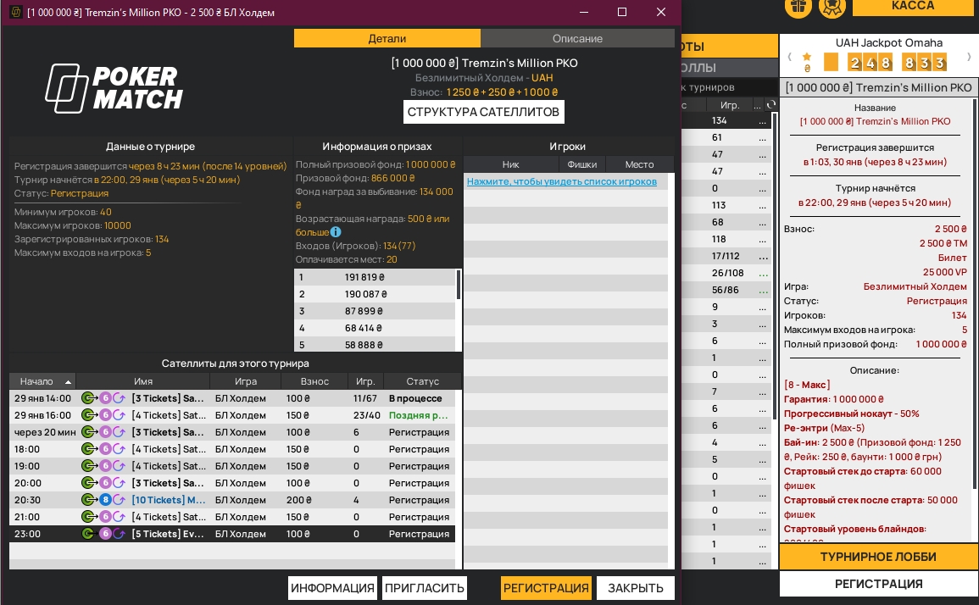Click satellite icon in the 18:00 row
The image size is (979, 605).
click(89, 449)
